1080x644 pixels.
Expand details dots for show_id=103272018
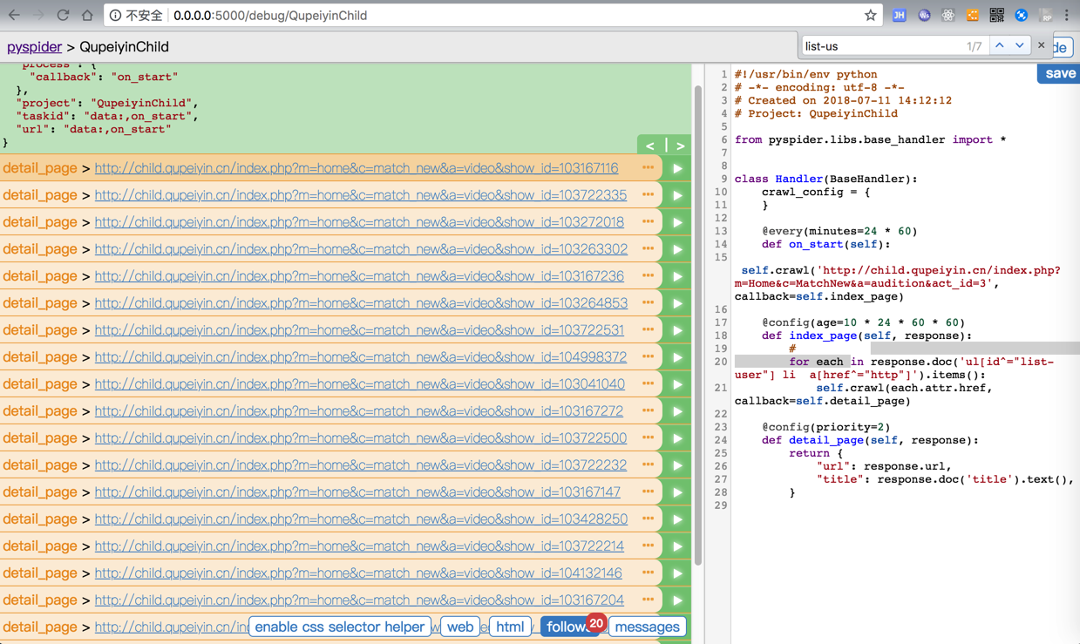click(648, 221)
